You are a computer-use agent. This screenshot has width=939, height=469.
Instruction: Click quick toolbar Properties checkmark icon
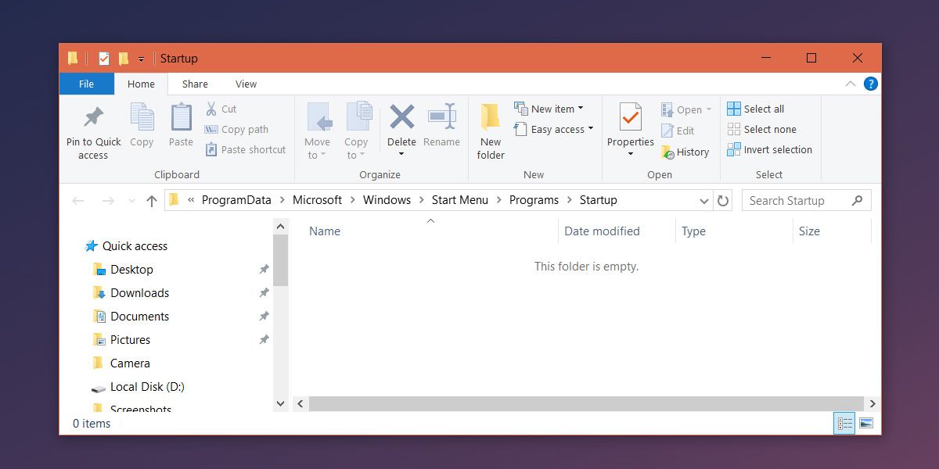point(103,59)
